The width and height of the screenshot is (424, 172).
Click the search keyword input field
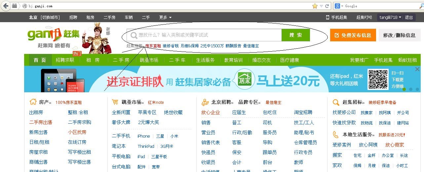pos(204,35)
